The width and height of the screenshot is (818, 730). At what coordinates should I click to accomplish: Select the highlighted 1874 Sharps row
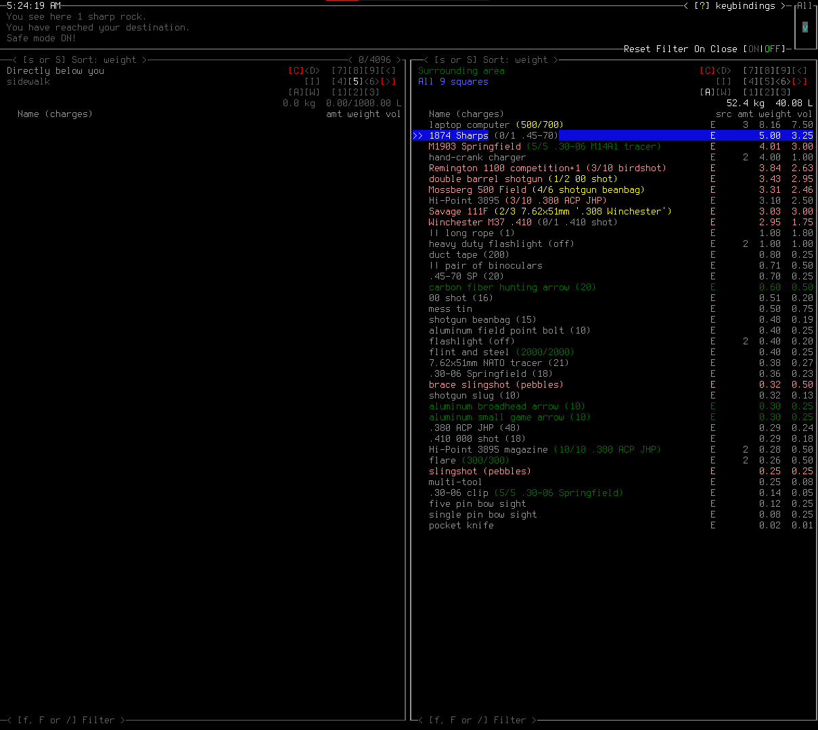(x=613, y=135)
